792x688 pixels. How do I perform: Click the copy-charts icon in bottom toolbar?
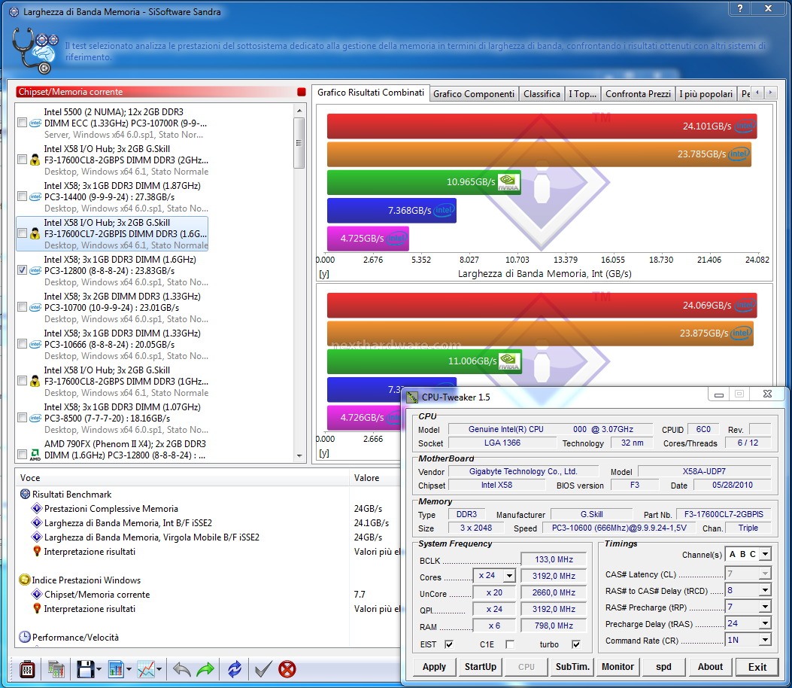click(x=56, y=670)
